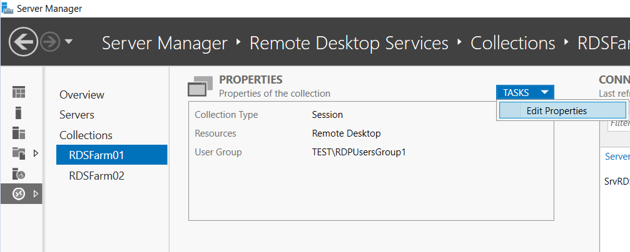Click the PROPERTIES section heading
The image size is (630, 252).
[251, 80]
